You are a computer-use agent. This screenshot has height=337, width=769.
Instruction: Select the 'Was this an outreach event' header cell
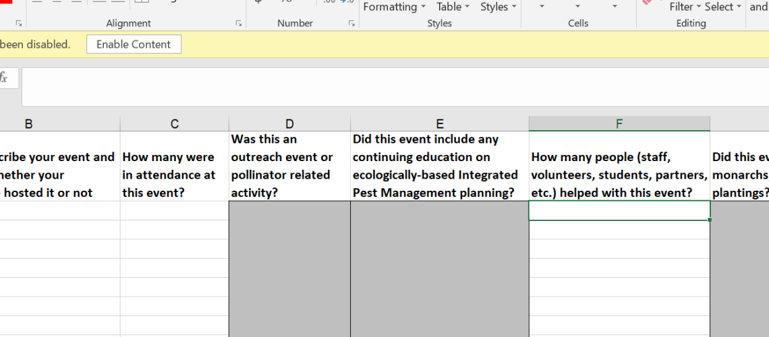(289, 166)
